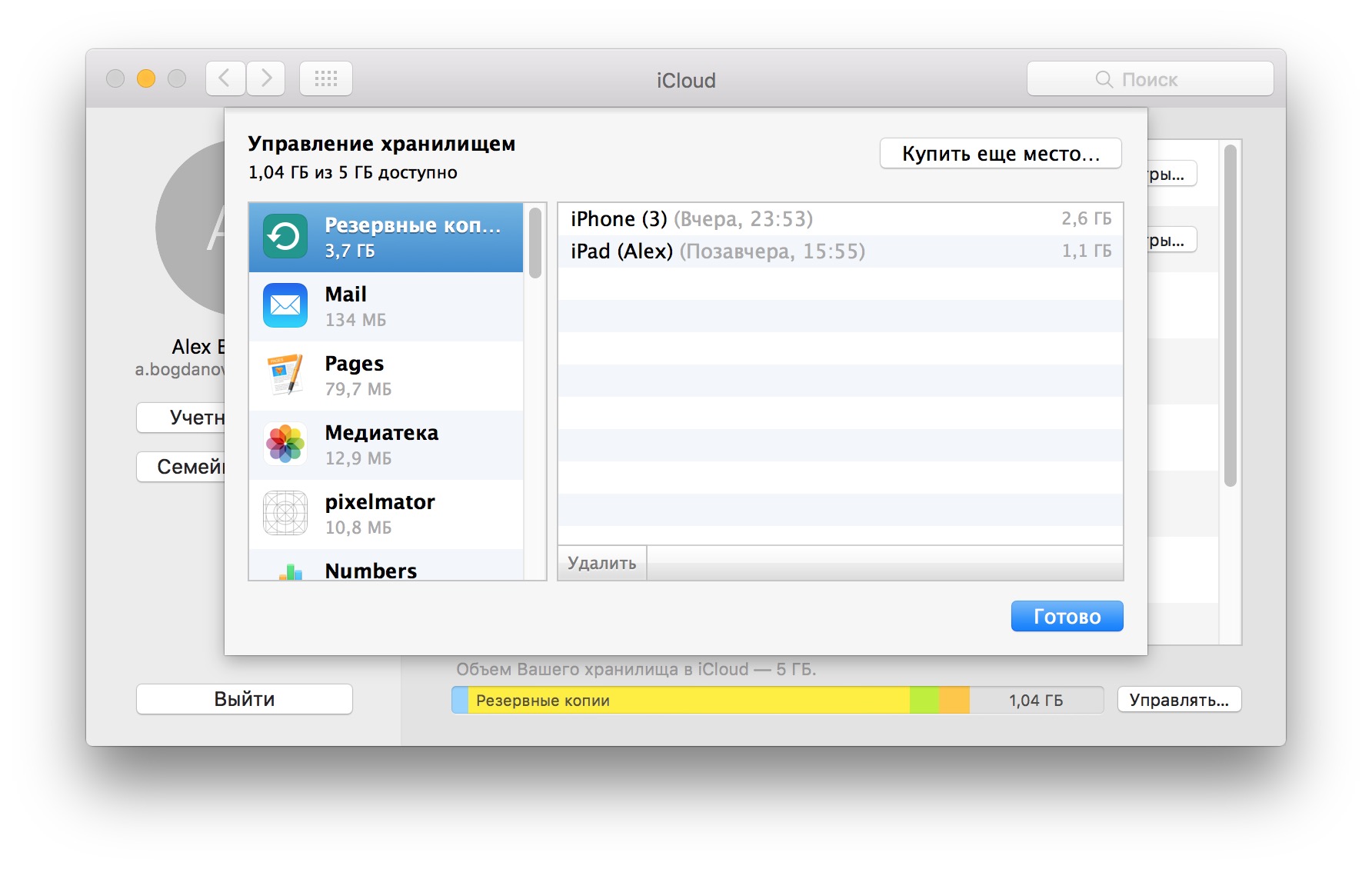Go back with the left arrow
Screen dimensions: 1372x869
coord(225,78)
